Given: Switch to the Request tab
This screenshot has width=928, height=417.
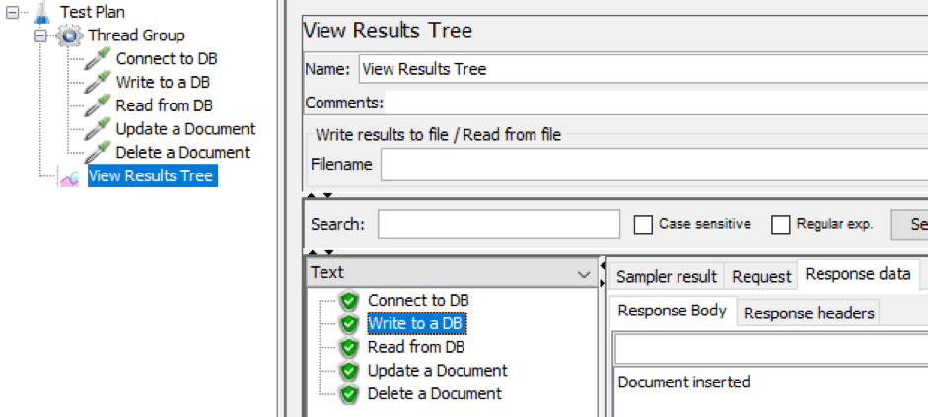Looking at the screenshot, I should 761,277.
